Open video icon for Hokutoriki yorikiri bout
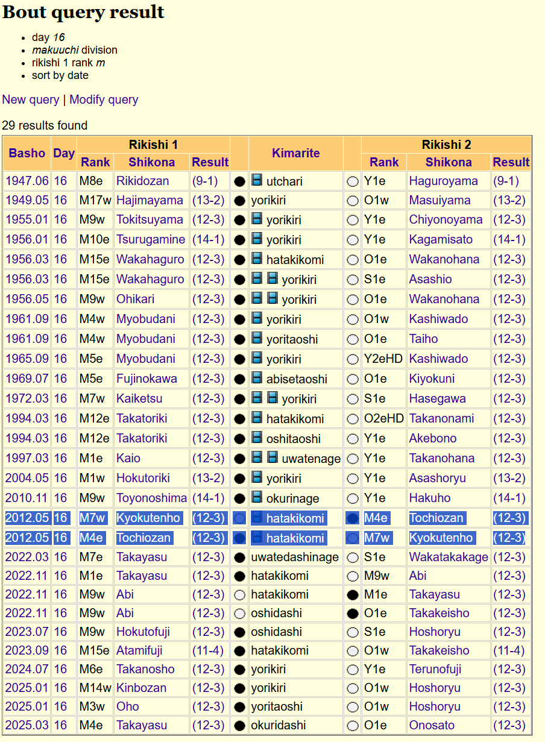The image size is (545, 742). tap(257, 478)
